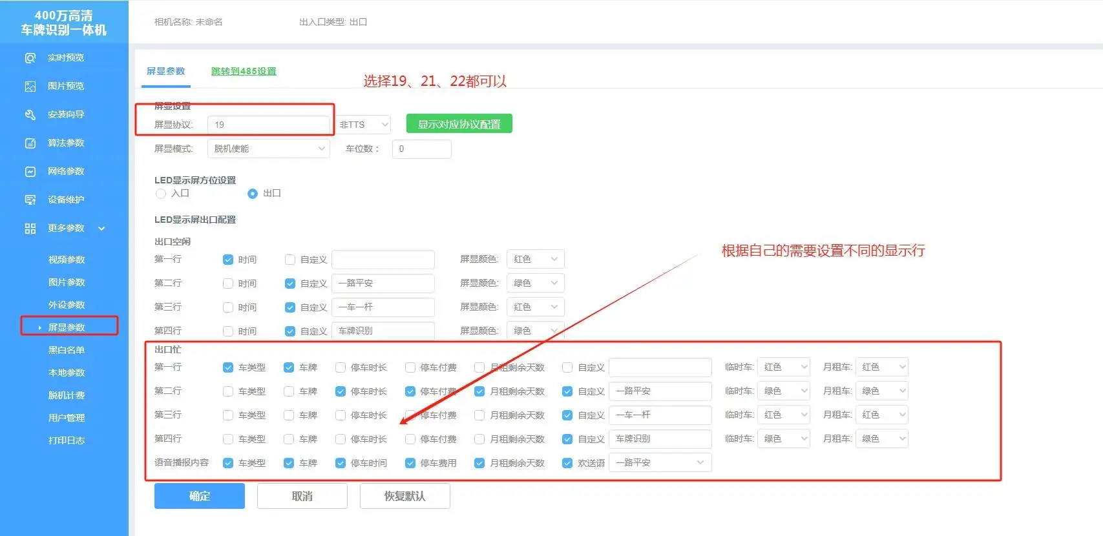The width and height of the screenshot is (1103, 536).
Task: Check 车类型 in 出口忙 第四行
Action: click(228, 439)
